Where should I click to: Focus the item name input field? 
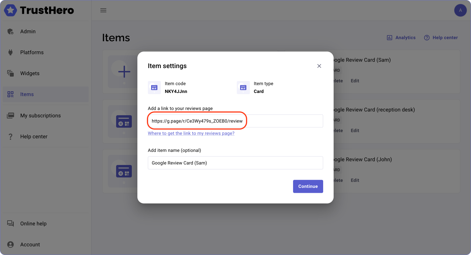coord(235,163)
